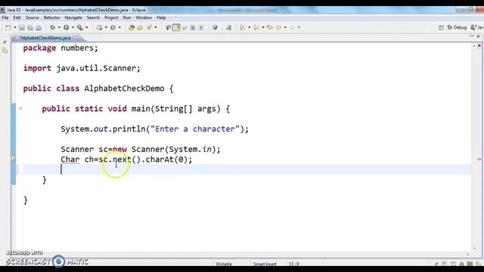Select the AlphabetCheckDemo.java editor tab
484x272 pixels.
(x=45, y=38)
